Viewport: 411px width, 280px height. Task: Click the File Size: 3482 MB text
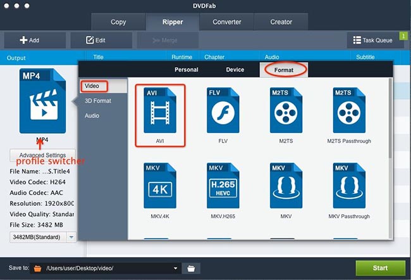[x=36, y=225]
